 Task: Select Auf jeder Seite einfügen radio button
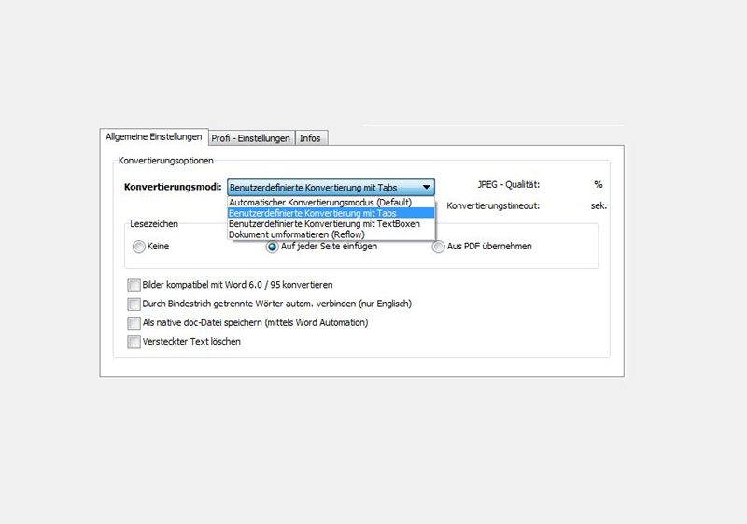pyautogui.click(x=272, y=247)
